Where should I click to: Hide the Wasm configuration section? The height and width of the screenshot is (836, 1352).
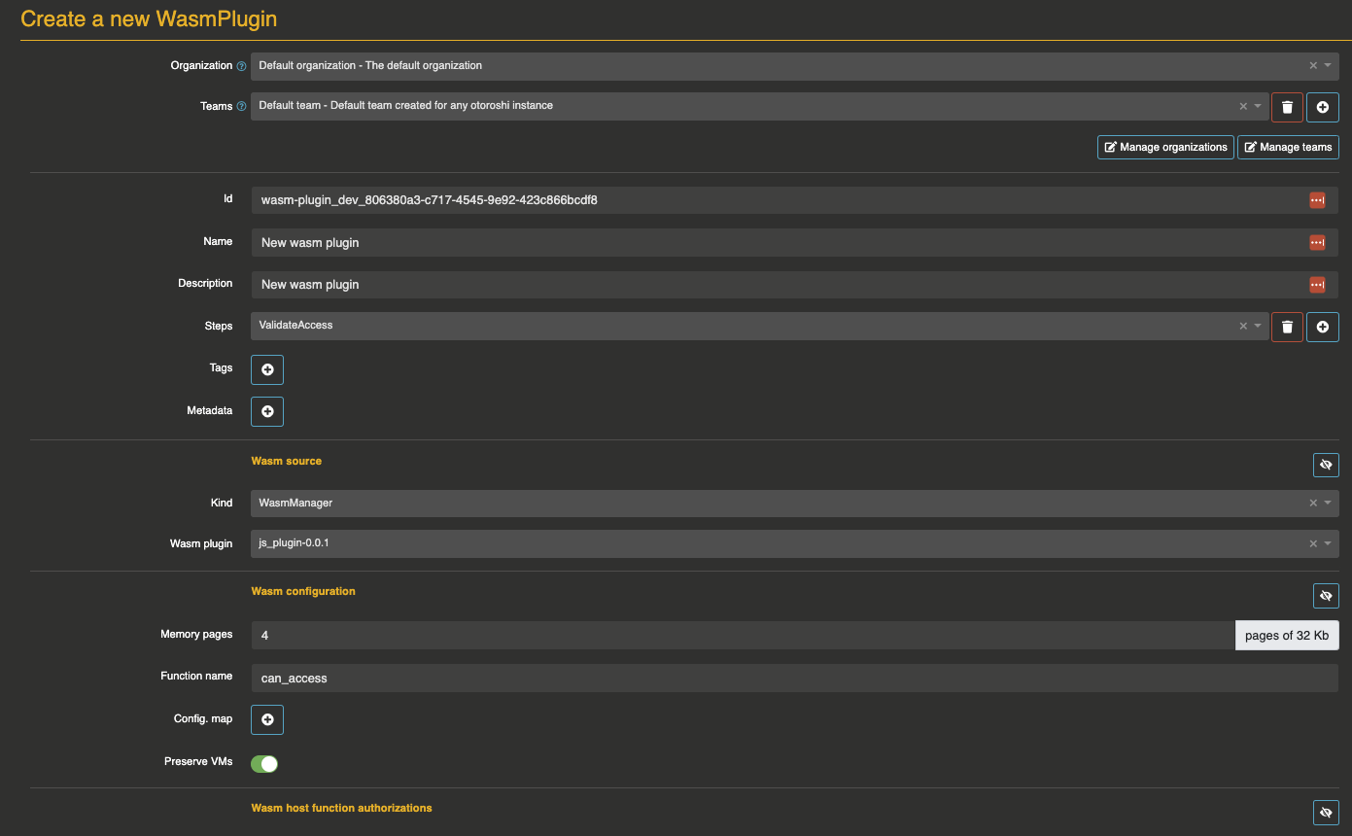(x=1326, y=595)
